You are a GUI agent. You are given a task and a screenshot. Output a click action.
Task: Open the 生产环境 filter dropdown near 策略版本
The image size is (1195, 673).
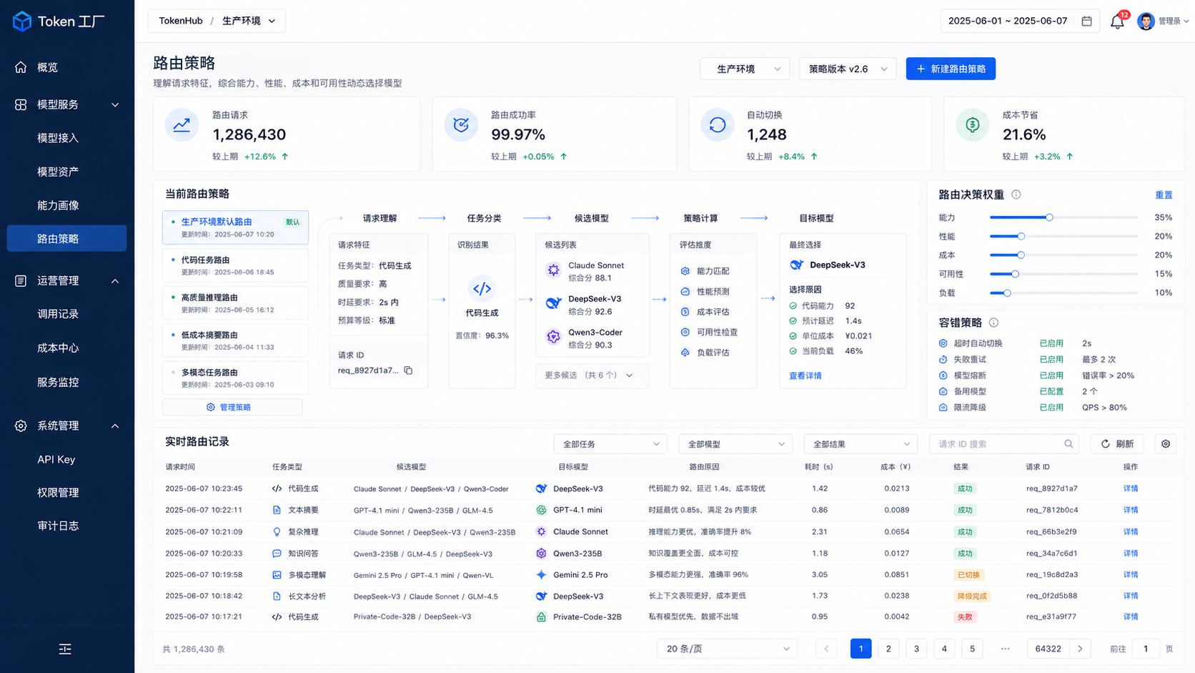pos(745,69)
